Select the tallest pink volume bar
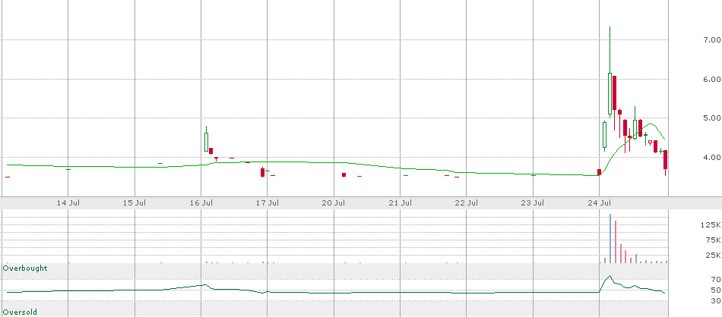 (x=615, y=242)
